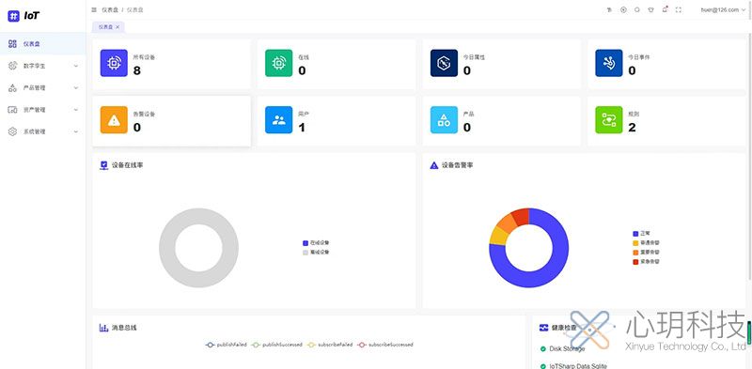Click the IoT logo icon

click(13, 16)
